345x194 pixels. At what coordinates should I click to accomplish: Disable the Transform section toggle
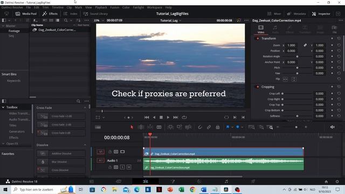tap(258, 38)
